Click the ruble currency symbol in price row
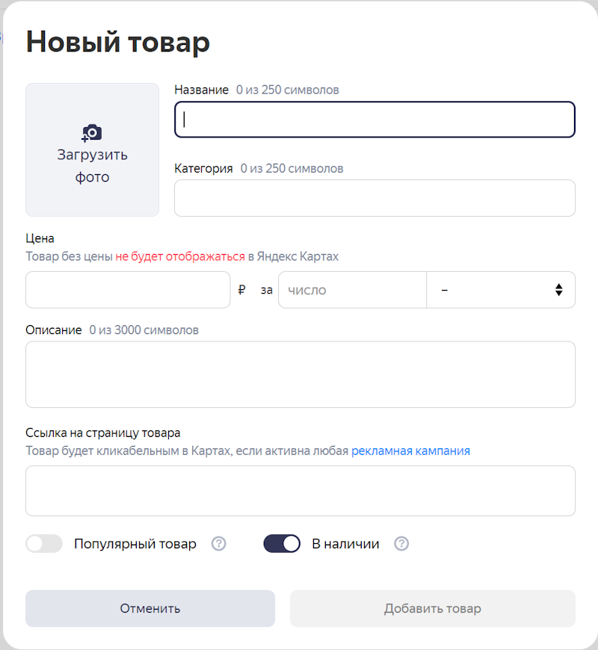Image resolution: width=598 pixels, height=650 pixels. [241, 290]
